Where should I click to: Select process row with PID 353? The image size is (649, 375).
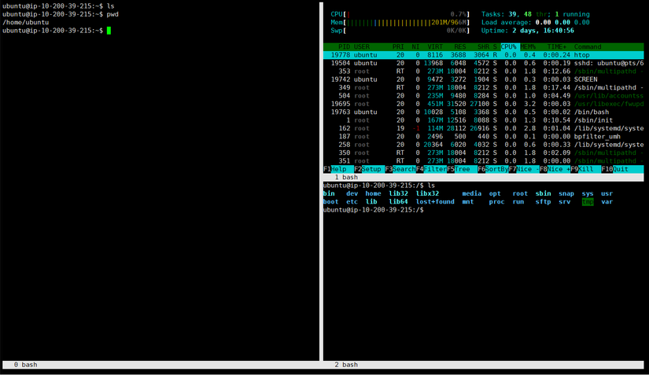tap(484, 71)
